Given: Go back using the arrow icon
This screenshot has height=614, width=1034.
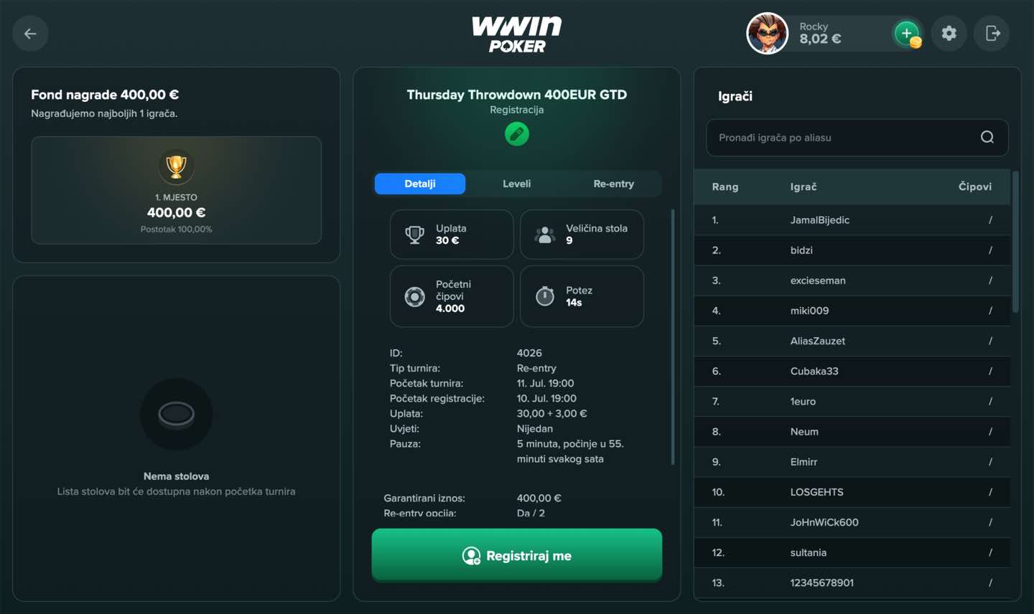Looking at the screenshot, I should coord(30,33).
